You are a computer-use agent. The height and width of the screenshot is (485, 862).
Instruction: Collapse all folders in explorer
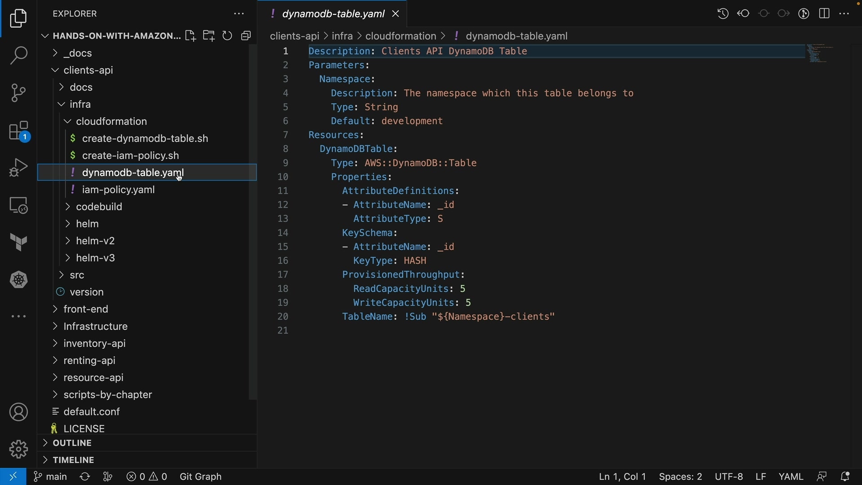click(246, 36)
